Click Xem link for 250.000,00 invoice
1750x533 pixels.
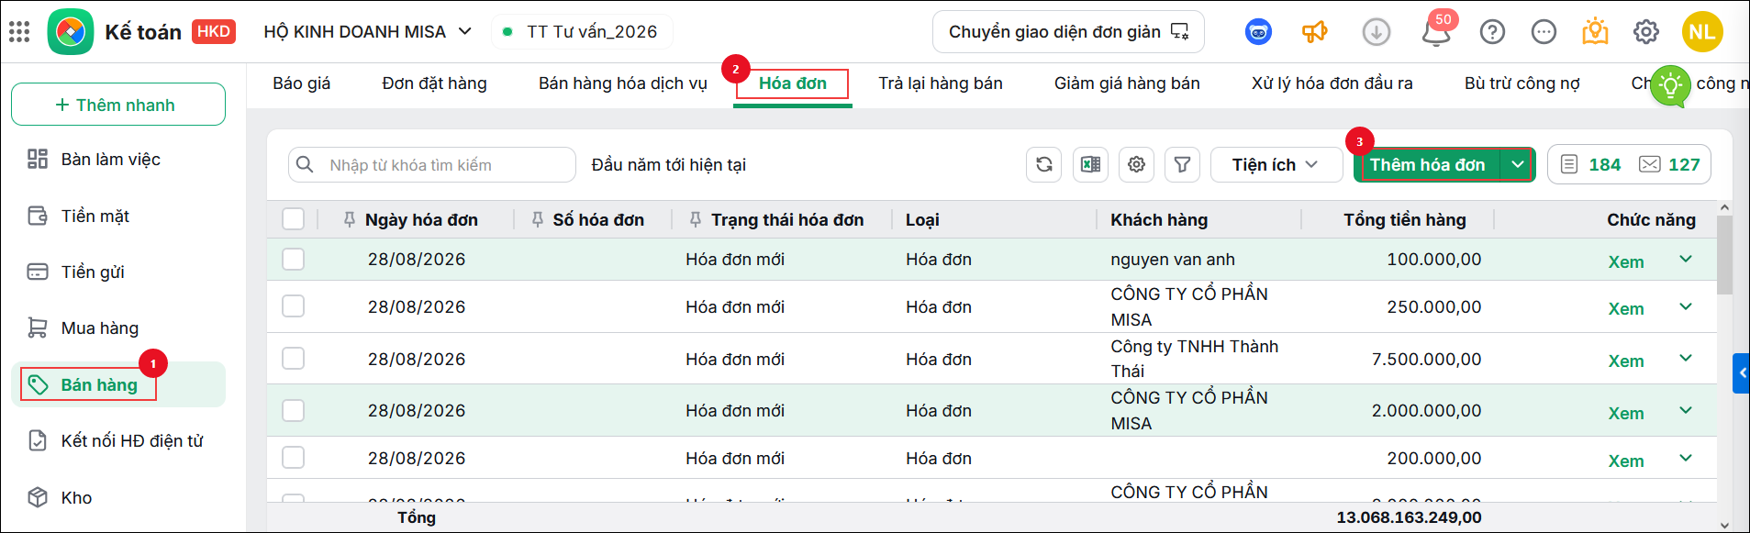pyautogui.click(x=1625, y=309)
